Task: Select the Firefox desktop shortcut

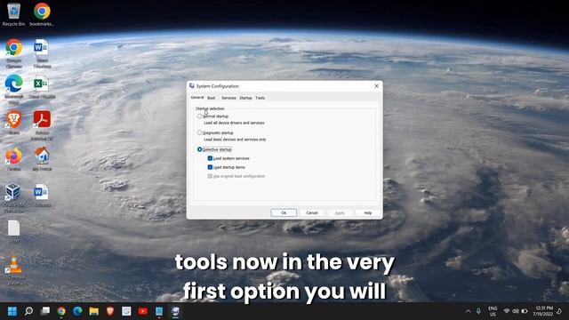Action: [14, 159]
